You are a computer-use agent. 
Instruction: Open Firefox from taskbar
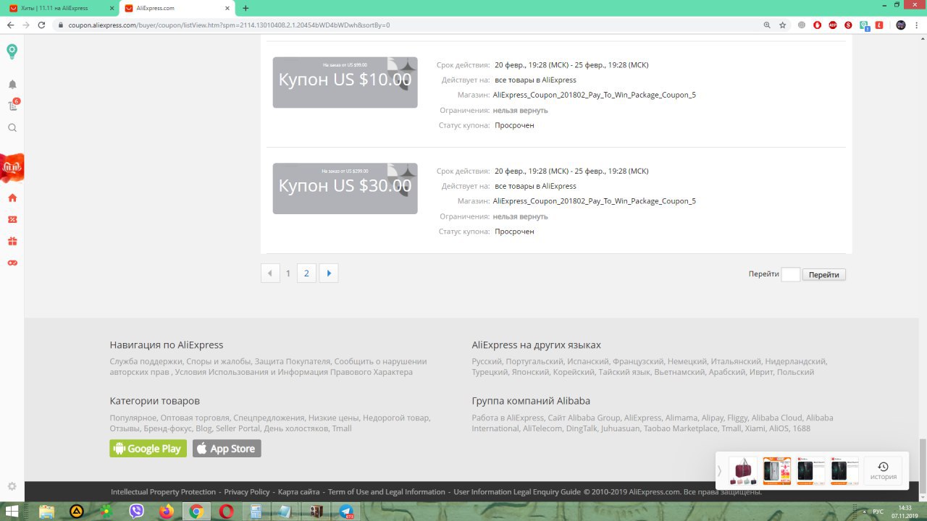click(x=167, y=512)
